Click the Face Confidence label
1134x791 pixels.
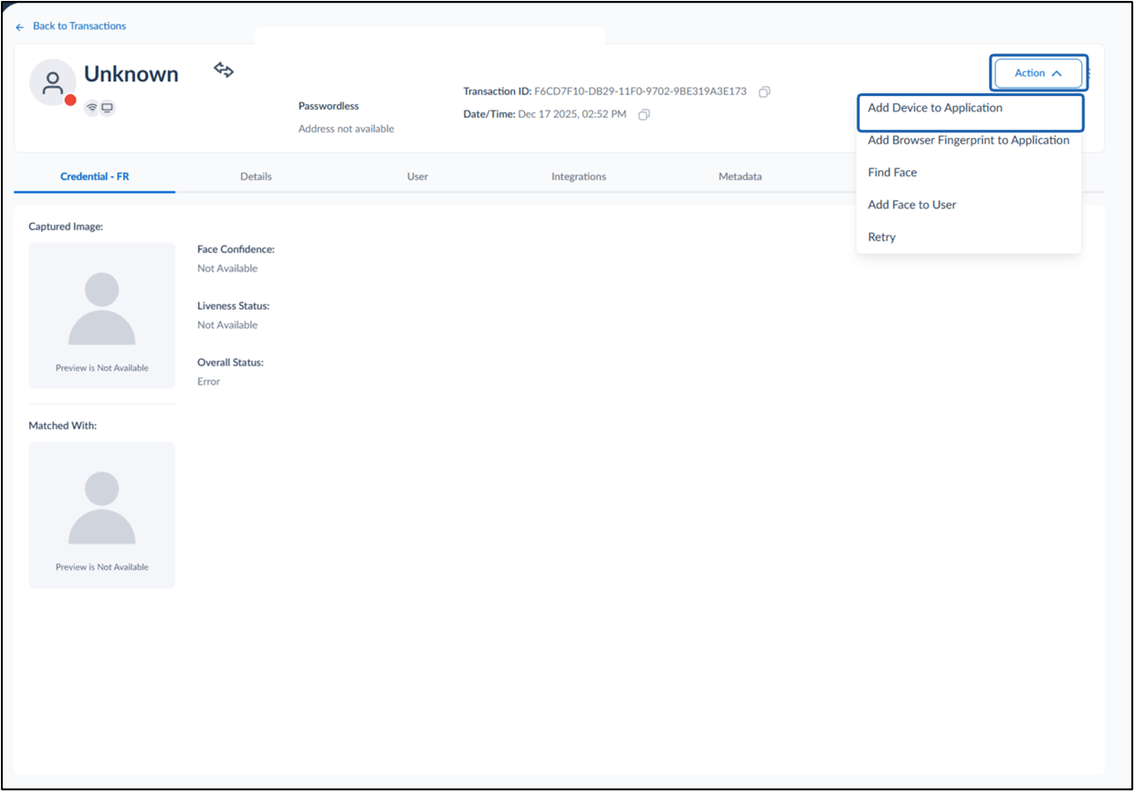(x=236, y=249)
